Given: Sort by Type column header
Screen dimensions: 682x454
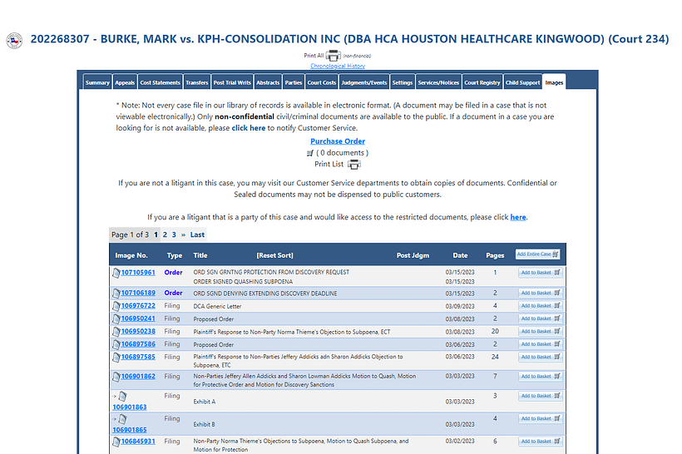Looking at the screenshot, I should point(175,255).
